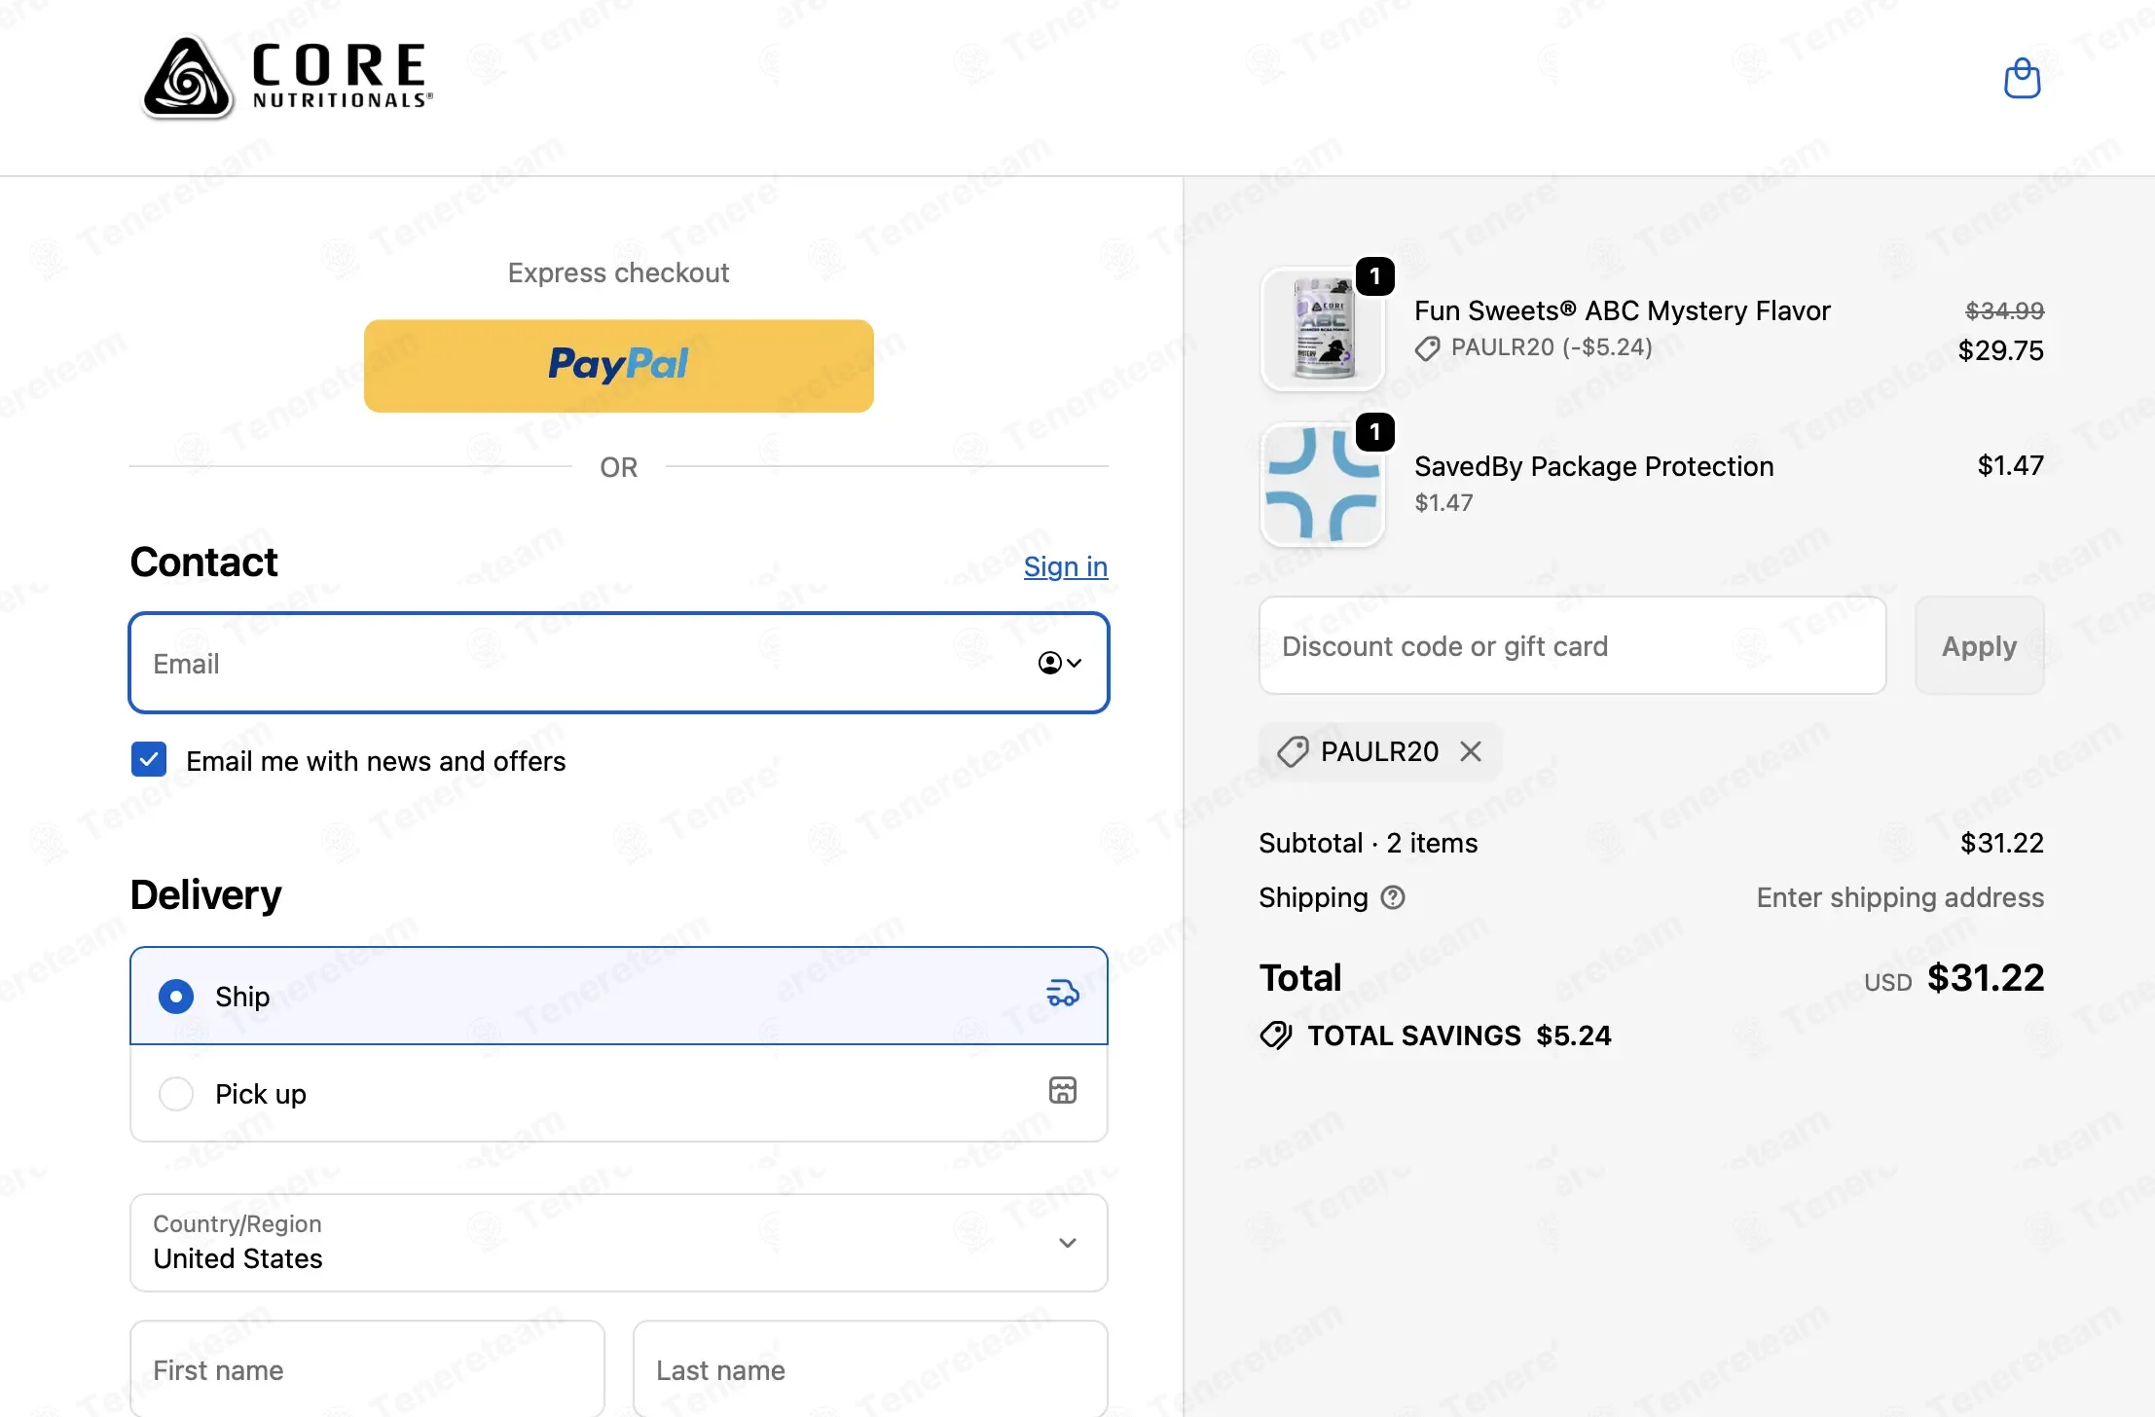The width and height of the screenshot is (2155, 1417).
Task: Click the Last name field
Action: pyautogui.click(x=870, y=1368)
